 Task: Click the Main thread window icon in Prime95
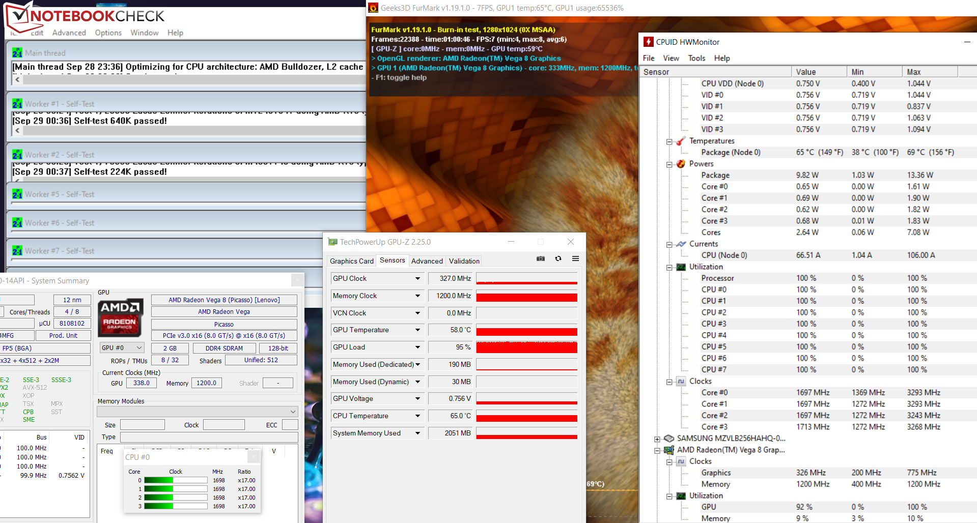[x=17, y=53]
